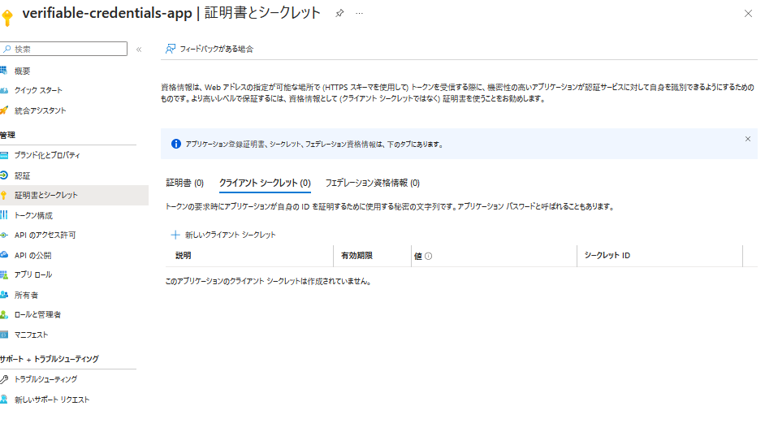Click フィードバックがある場合 feedback button
This screenshot has width=765, height=445.
click(x=210, y=49)
